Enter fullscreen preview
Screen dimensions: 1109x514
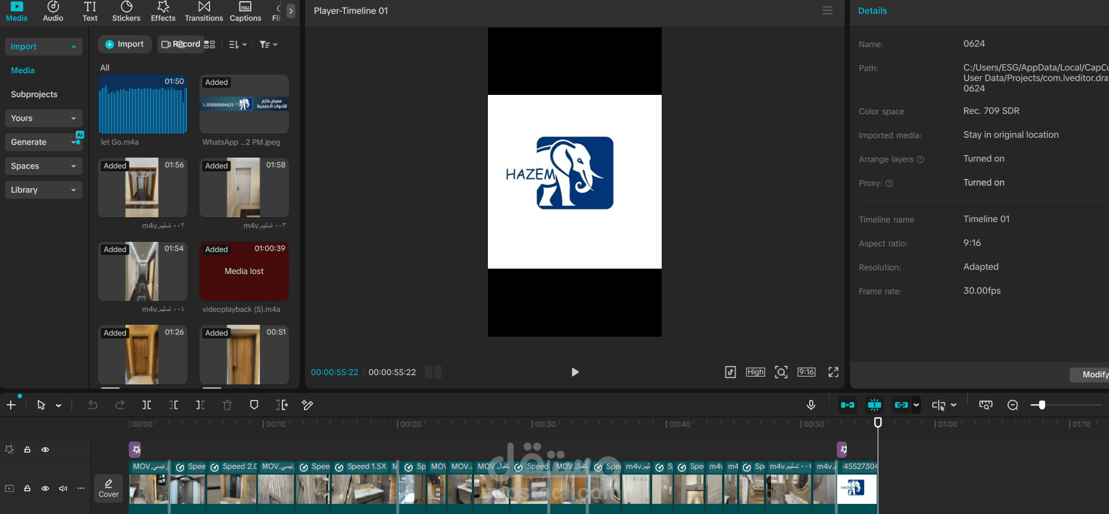coord(834,373)
